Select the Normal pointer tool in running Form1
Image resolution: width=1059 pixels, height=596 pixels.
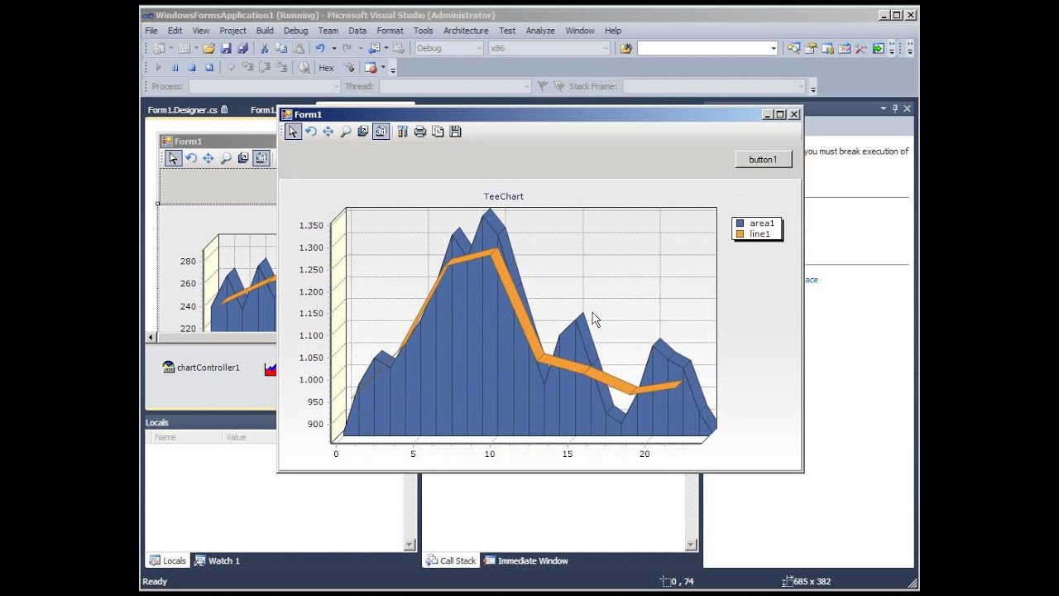pyautogui.click(x=293, y=132)
